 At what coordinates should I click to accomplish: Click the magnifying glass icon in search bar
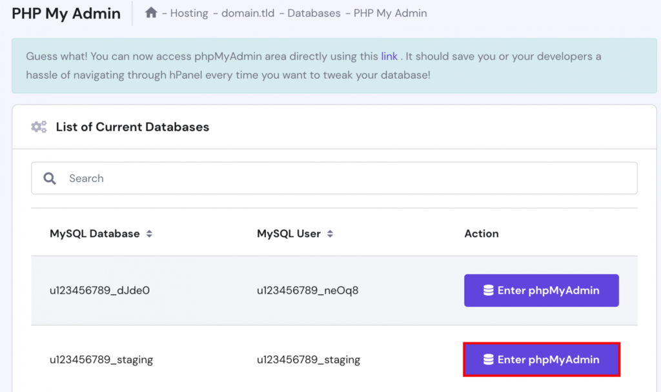point(50,178)
